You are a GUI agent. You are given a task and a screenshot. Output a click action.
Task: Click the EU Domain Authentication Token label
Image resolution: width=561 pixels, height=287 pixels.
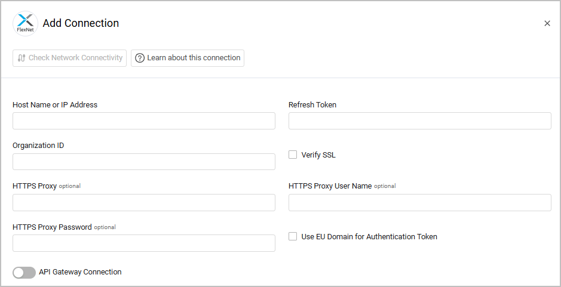click(x=369, y=237)
